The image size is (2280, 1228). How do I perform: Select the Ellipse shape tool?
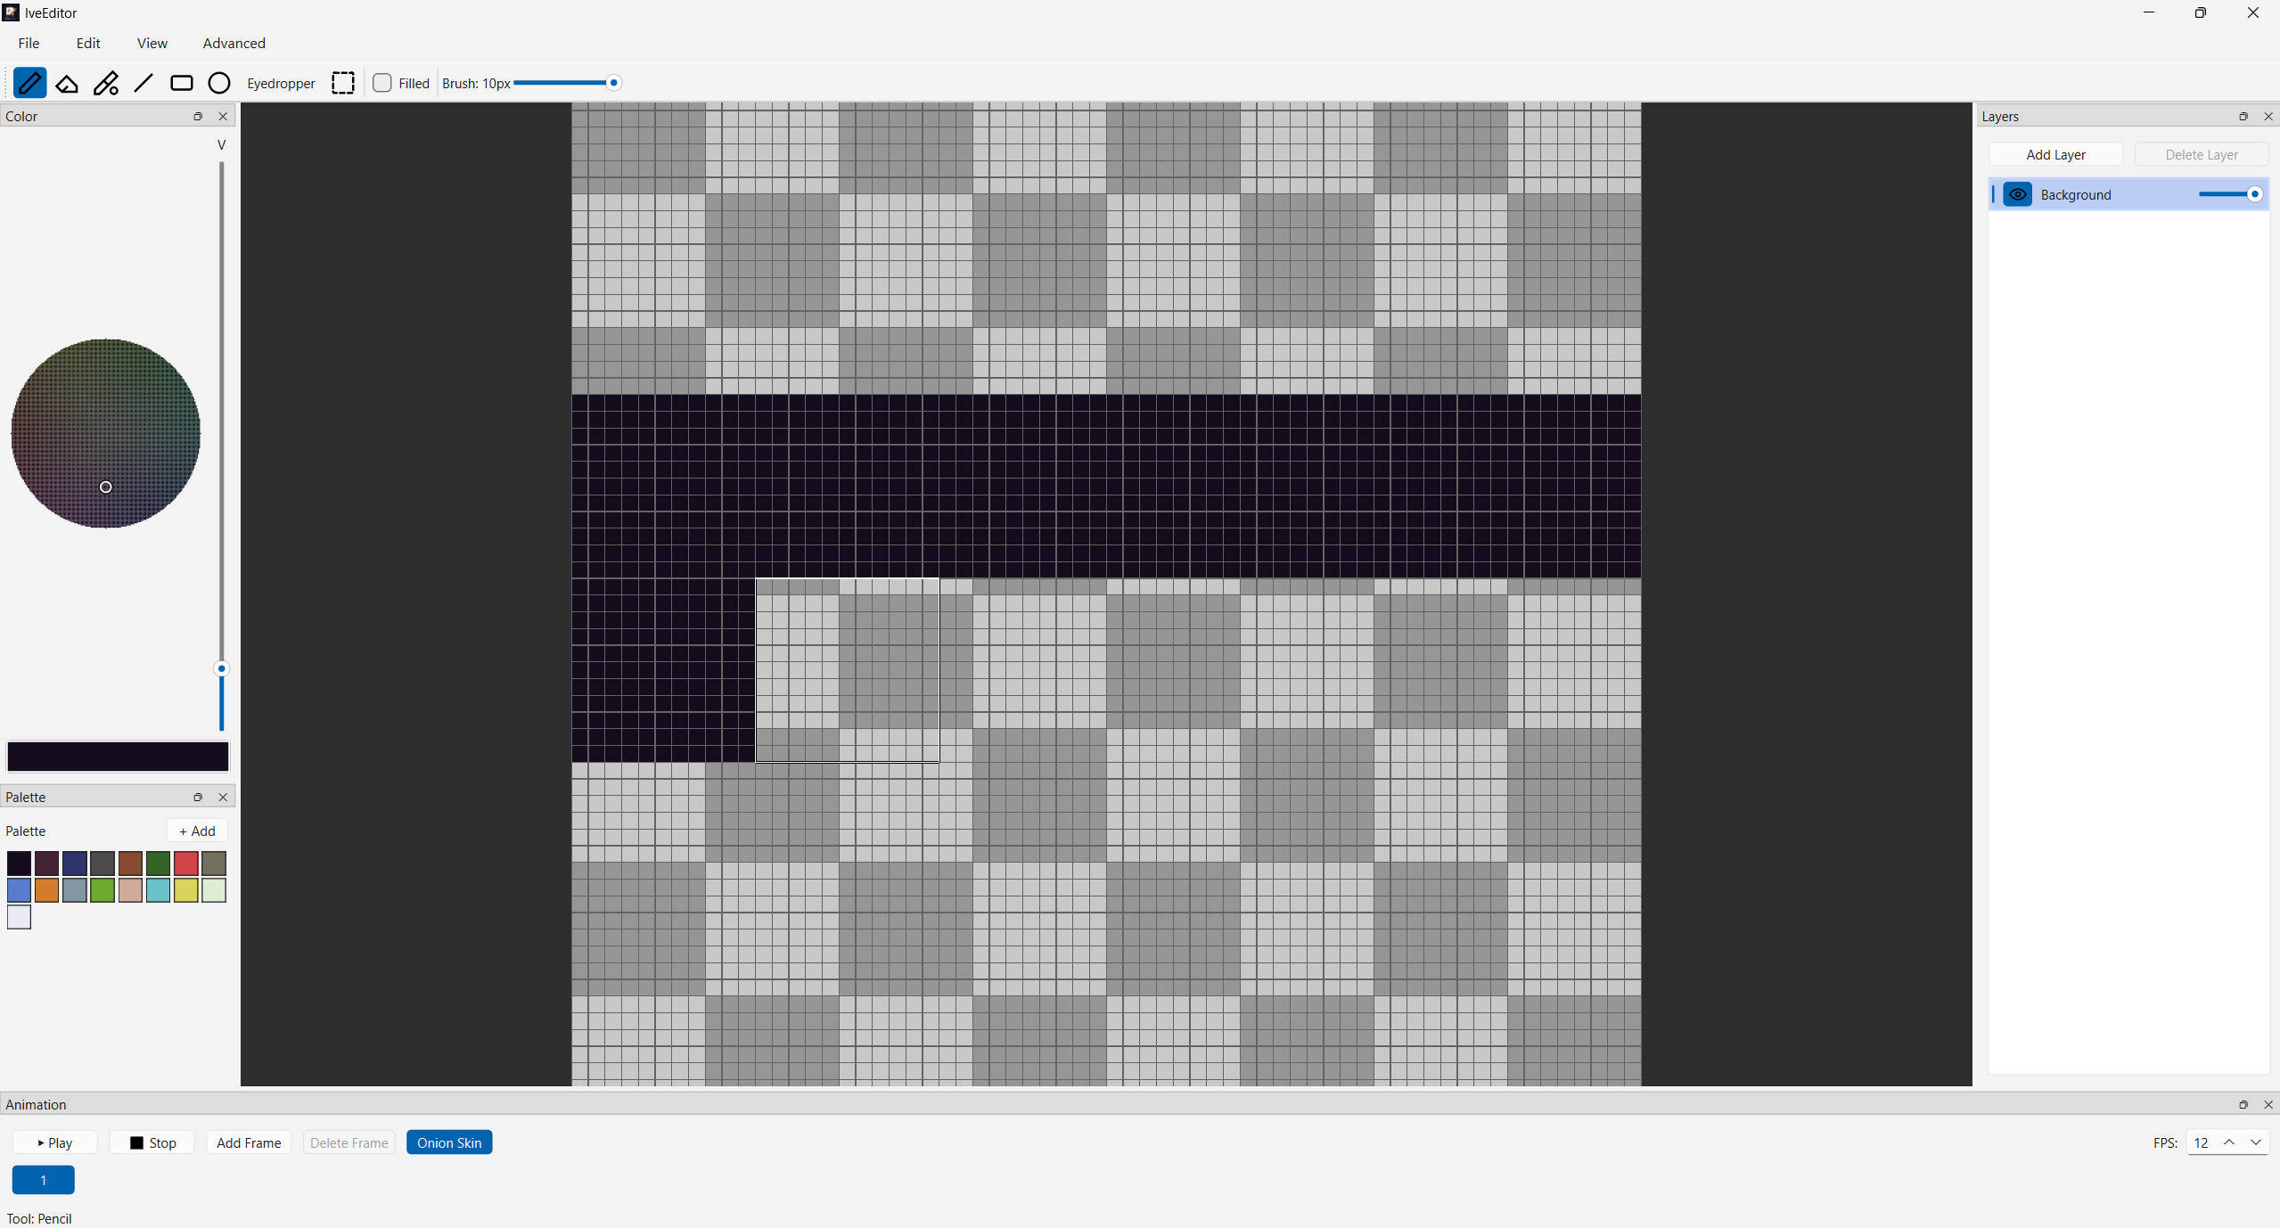coord(219,83)
